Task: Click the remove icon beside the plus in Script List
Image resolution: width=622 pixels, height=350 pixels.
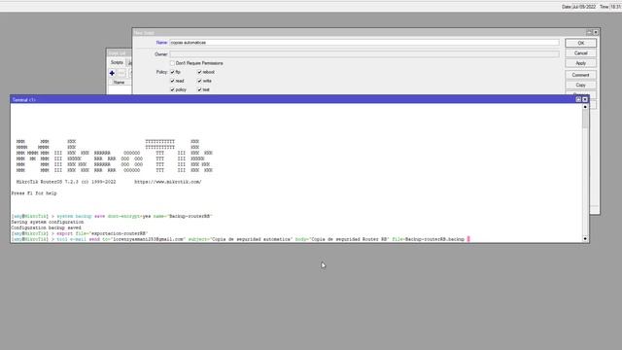Action: (121, 73)
